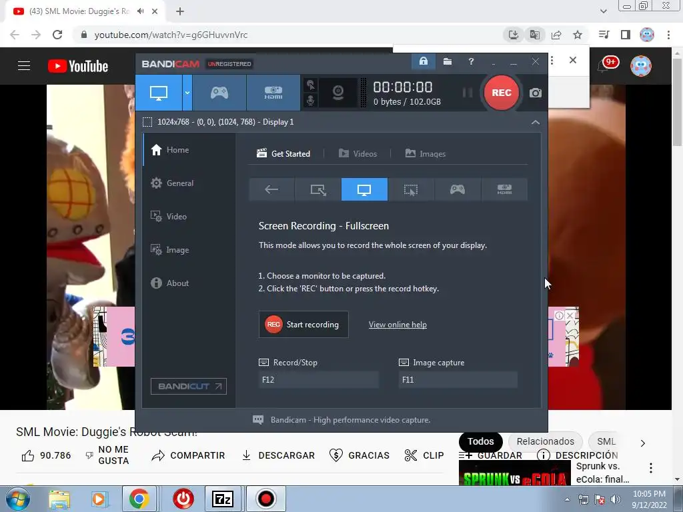Switch to Videos tab
The width and height of the screenshot is (683, 512).
[358, 154]
